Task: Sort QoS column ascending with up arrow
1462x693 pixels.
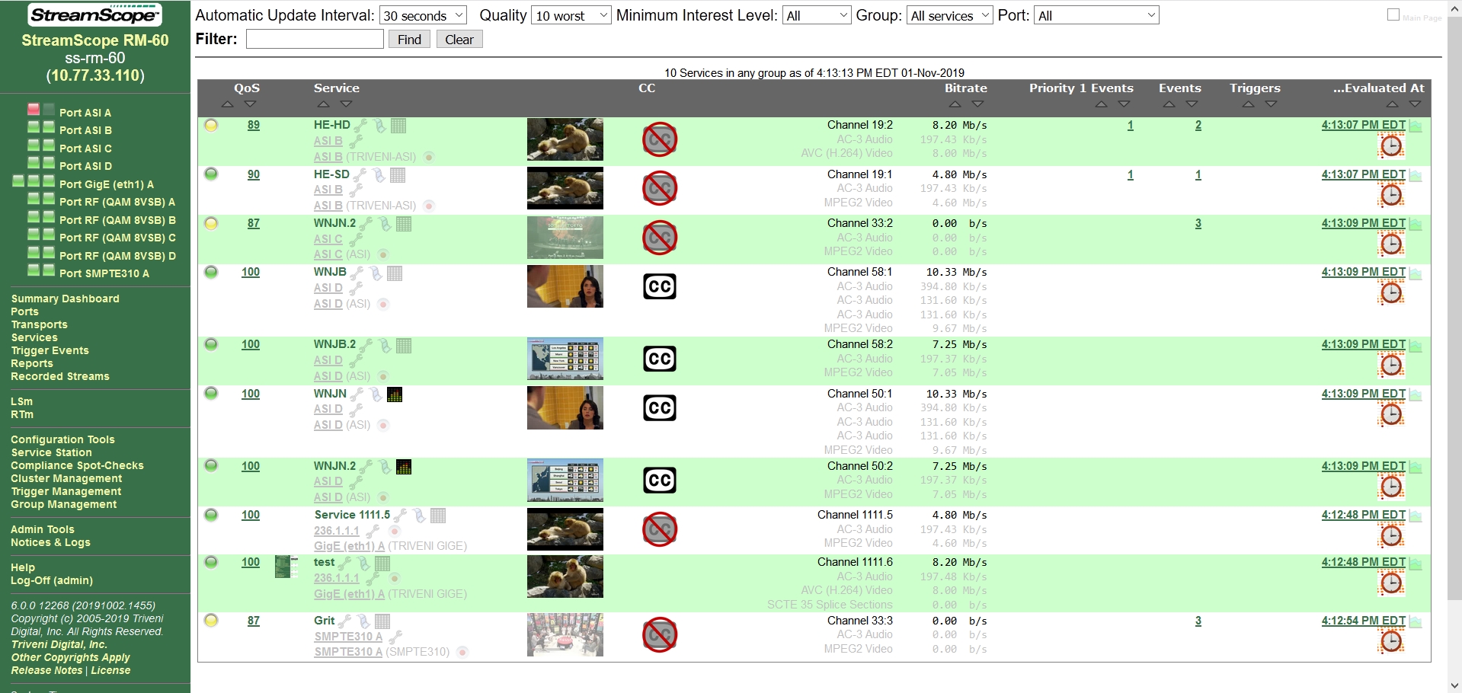Action: coord(227,104)
